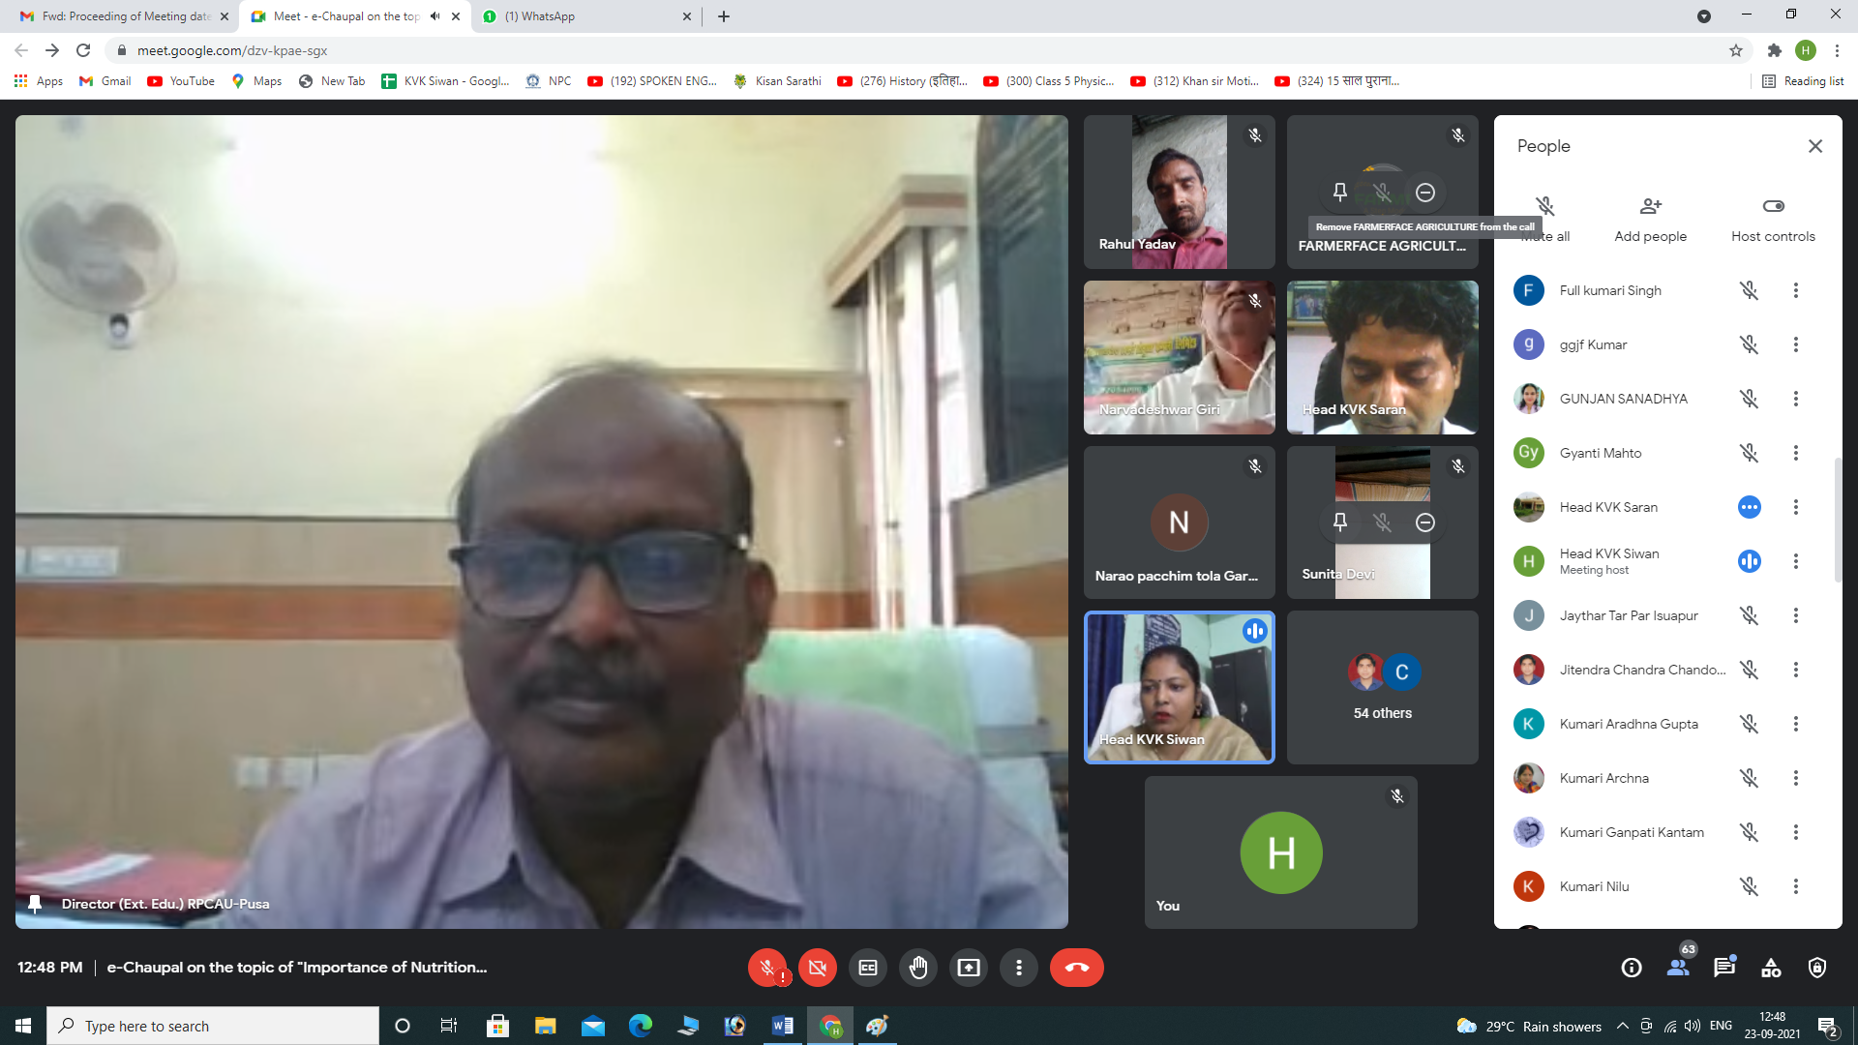Open three-dot menu next to Gyanti Mahto
This screenshot has width=1858, height=1045.
coord(1796,453)
